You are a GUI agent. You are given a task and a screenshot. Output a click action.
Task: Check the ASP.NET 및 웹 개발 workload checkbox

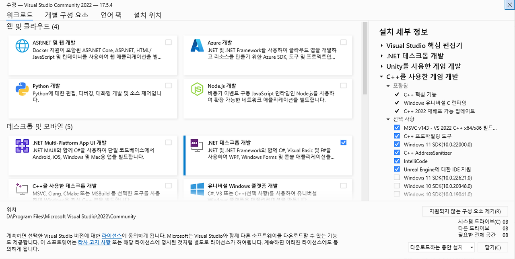(168, 42)
